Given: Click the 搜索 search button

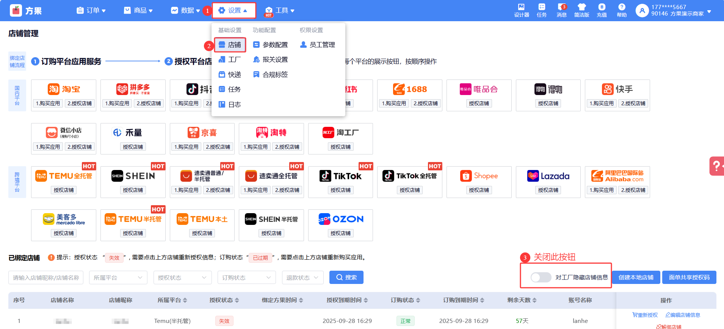Looking at the screenshot, I should 346,278.
